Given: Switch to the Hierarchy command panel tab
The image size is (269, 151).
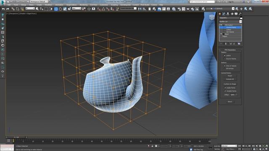Looking at the screenshot, I should click(x=228, y=14).
